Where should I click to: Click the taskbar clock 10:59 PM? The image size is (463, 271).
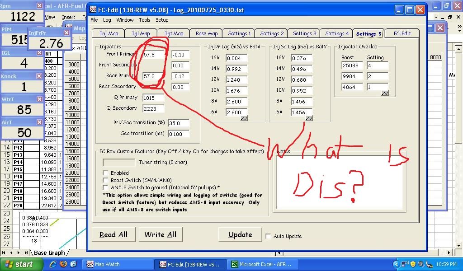tap(446, 265)
